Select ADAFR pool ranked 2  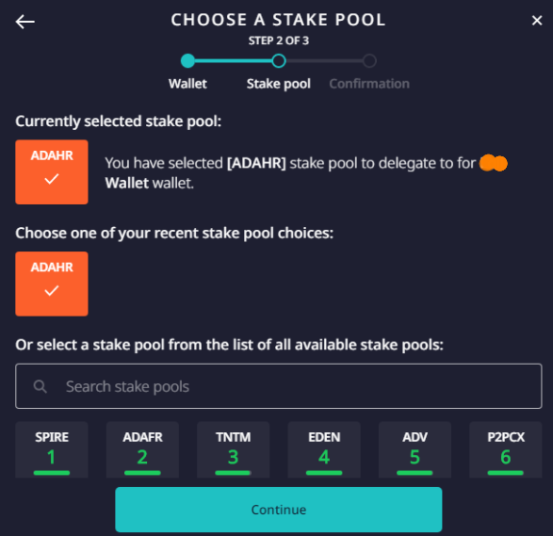tap(142, 449)
